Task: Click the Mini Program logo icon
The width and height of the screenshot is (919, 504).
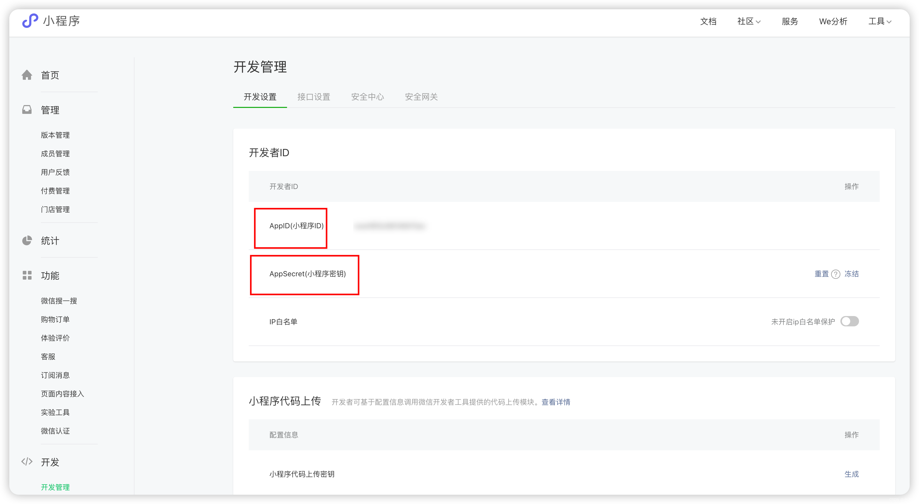Action: [x=30, y=21]
